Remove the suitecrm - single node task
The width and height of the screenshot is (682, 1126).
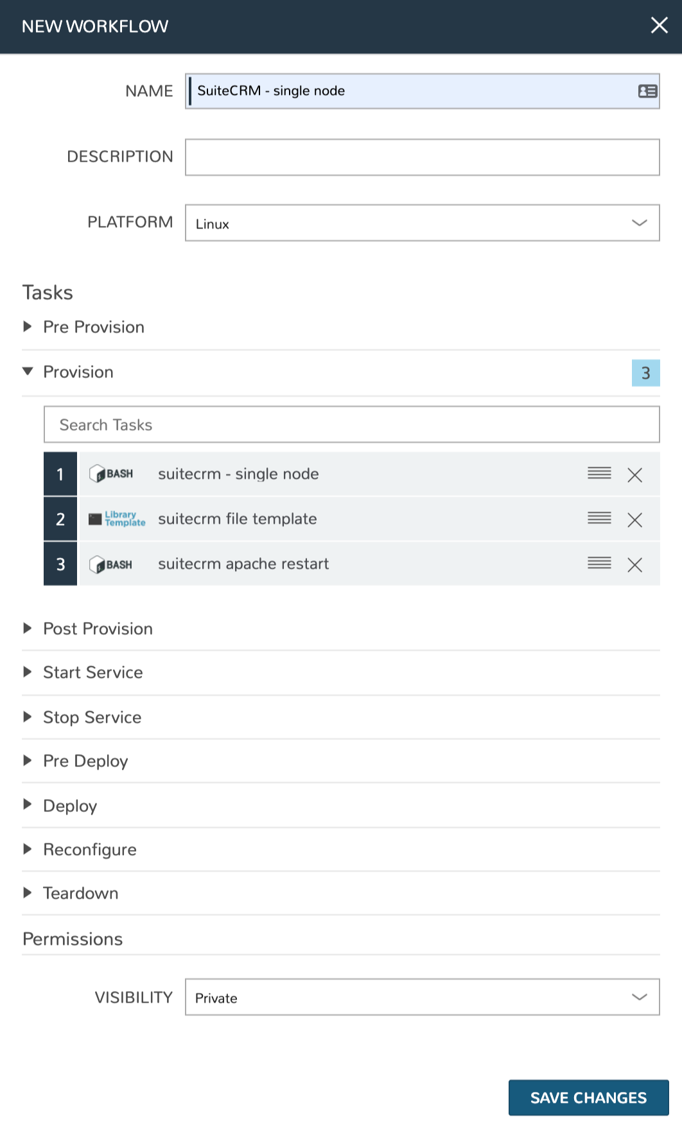click(x=635, y=476)
